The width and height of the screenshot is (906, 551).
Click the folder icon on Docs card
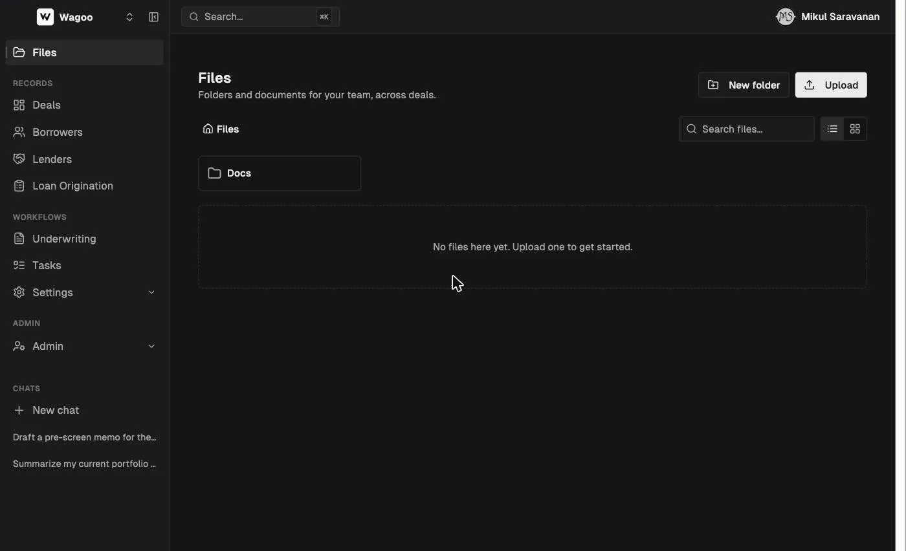(214, 173)
